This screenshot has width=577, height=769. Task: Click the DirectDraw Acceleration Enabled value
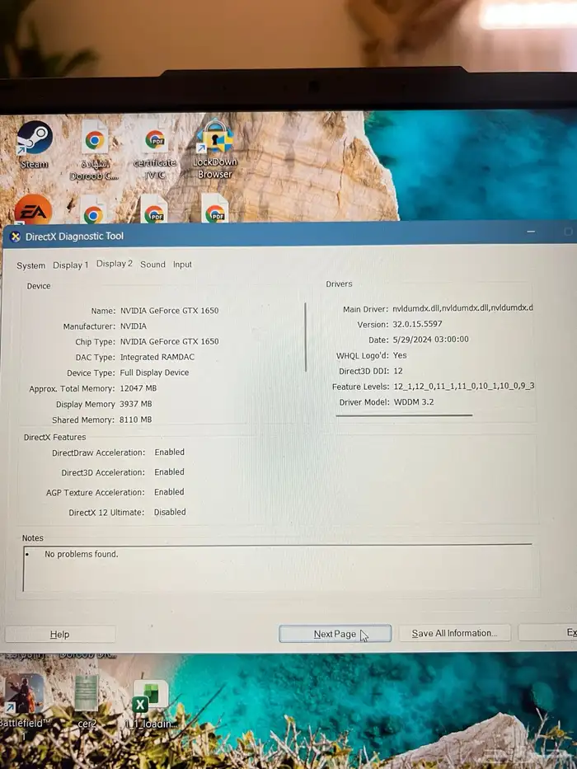[169, 452]
